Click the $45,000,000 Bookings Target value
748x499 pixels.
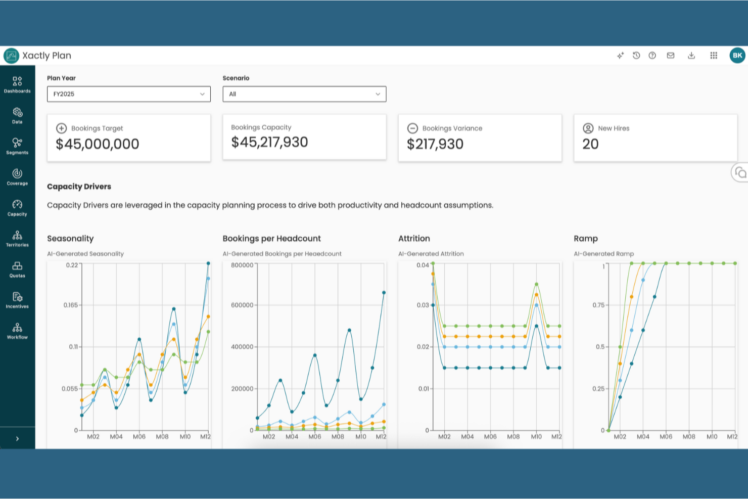[x=98, y=144]
